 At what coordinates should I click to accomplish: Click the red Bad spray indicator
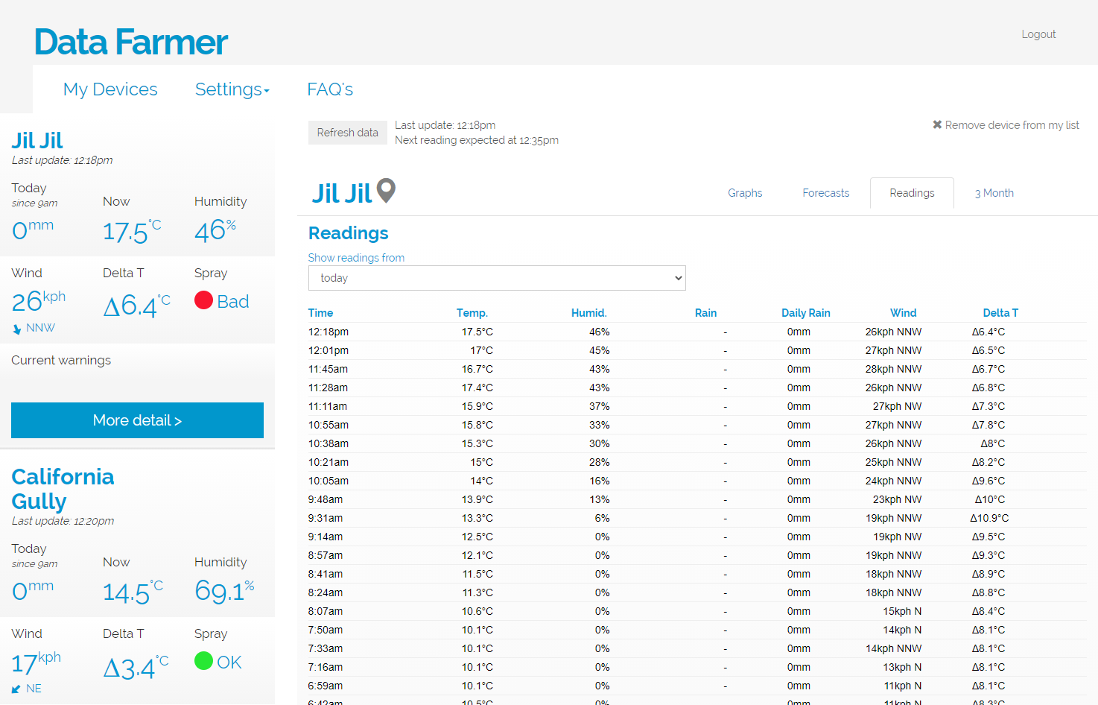(203, 300)
